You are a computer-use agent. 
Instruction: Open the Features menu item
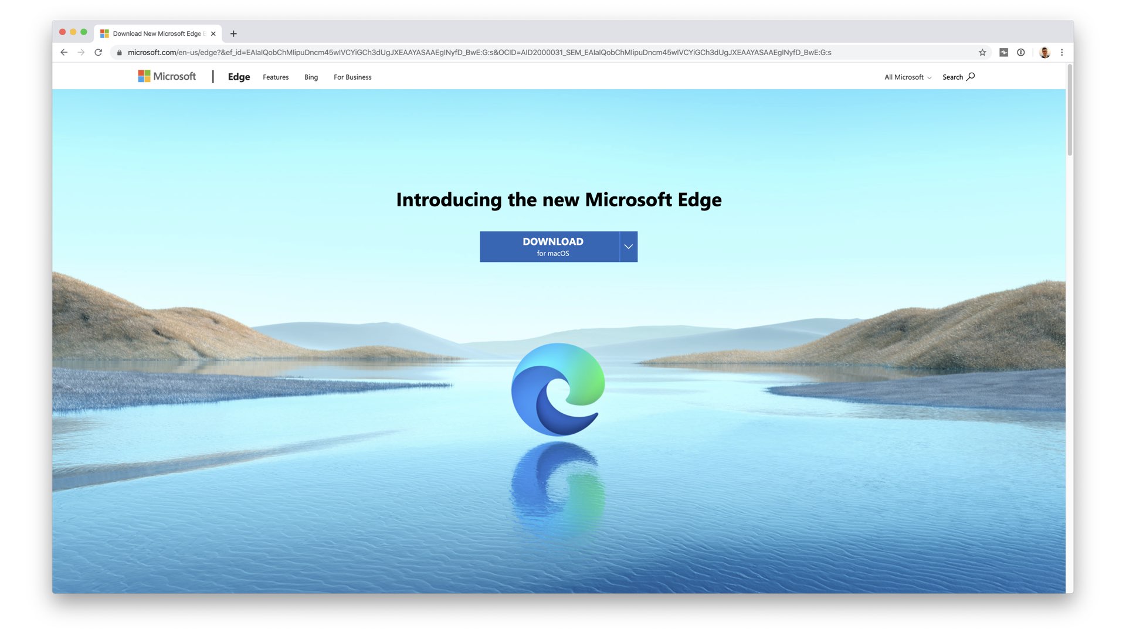click(276, 77)
